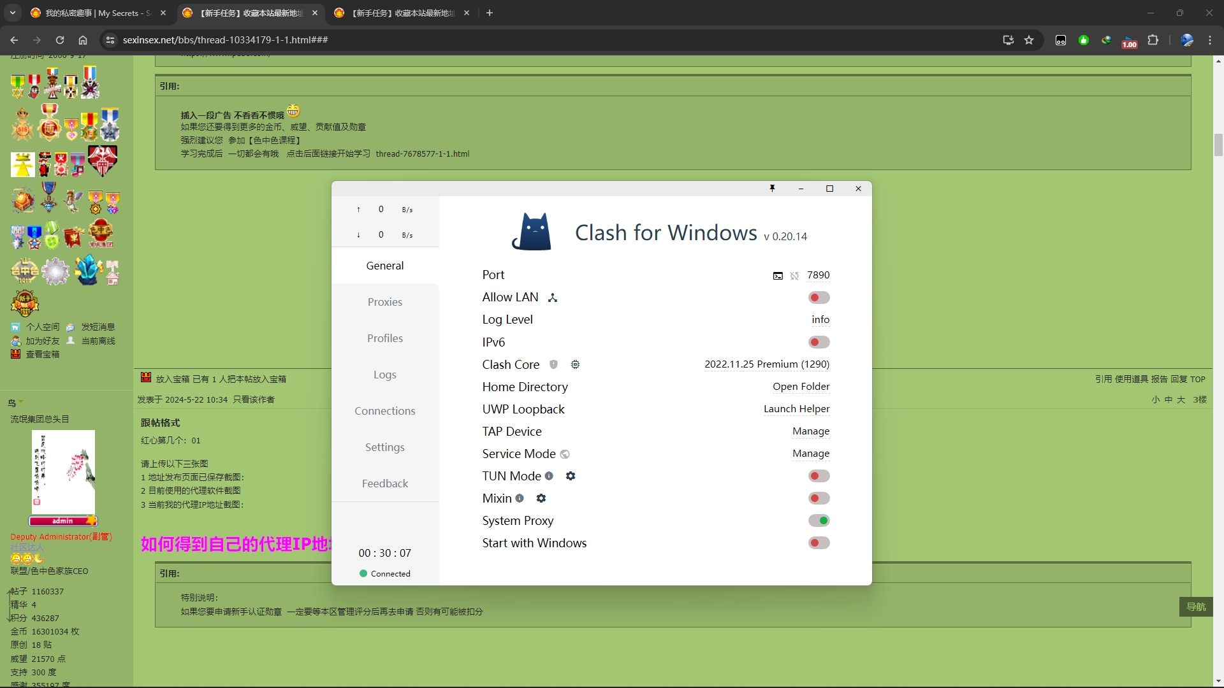Toggle the Allow LAN switch
The image size is (1224, 688).
tap(819, 297)
